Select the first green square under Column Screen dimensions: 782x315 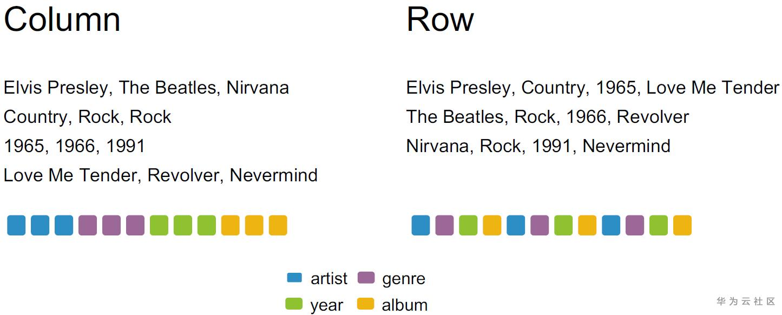coord(159,225)
